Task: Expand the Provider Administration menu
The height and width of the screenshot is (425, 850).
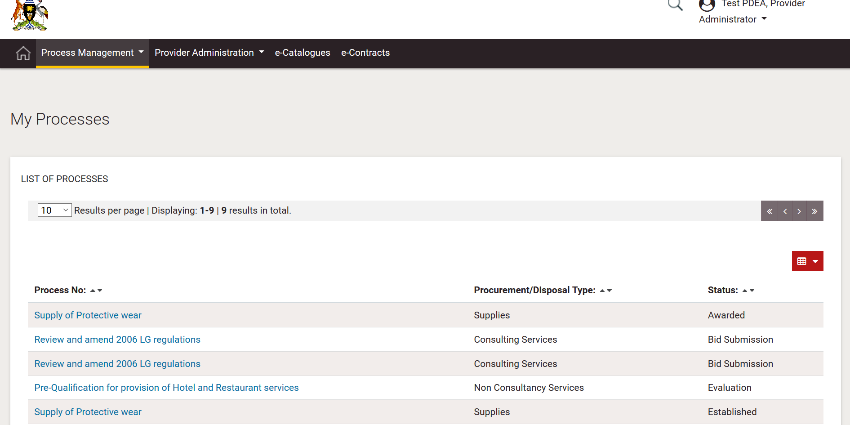Action: click(209, 53)
